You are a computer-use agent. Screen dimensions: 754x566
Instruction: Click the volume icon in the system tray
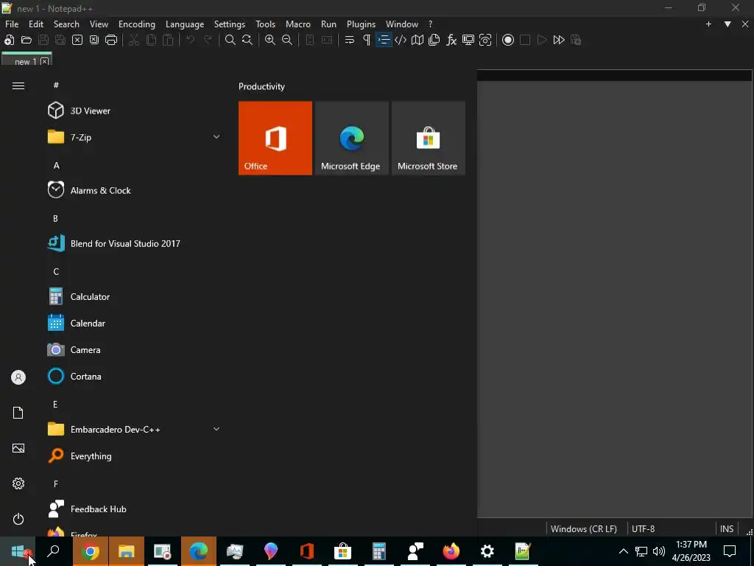659,551
